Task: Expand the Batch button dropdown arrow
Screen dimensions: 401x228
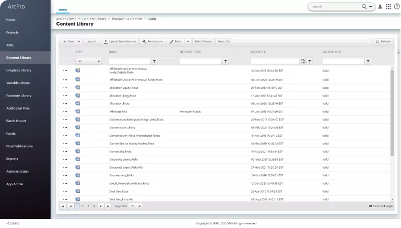Action: click(x=188, y=41)
